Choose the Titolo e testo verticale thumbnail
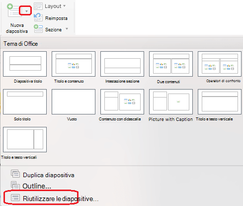 click(220, 102)
